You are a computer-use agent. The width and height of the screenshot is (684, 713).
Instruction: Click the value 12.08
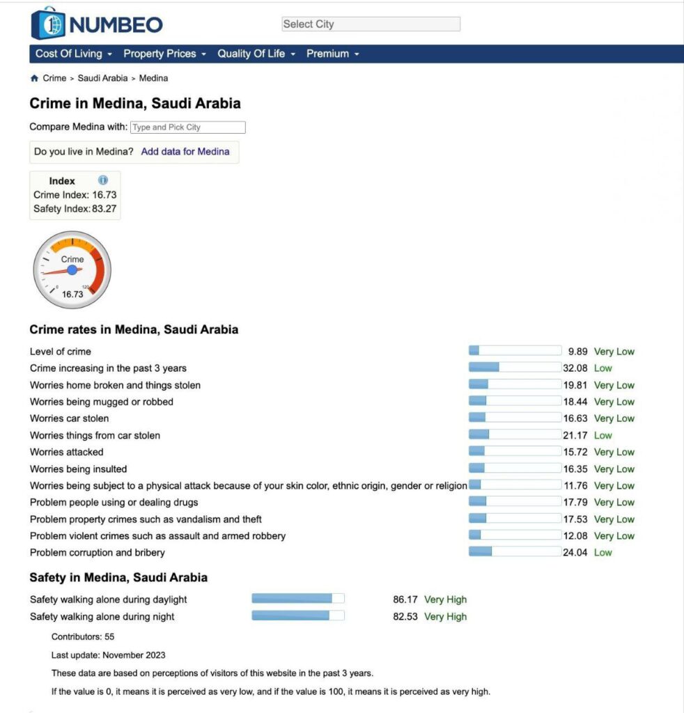pyautogui.click(x=575, y=536)
